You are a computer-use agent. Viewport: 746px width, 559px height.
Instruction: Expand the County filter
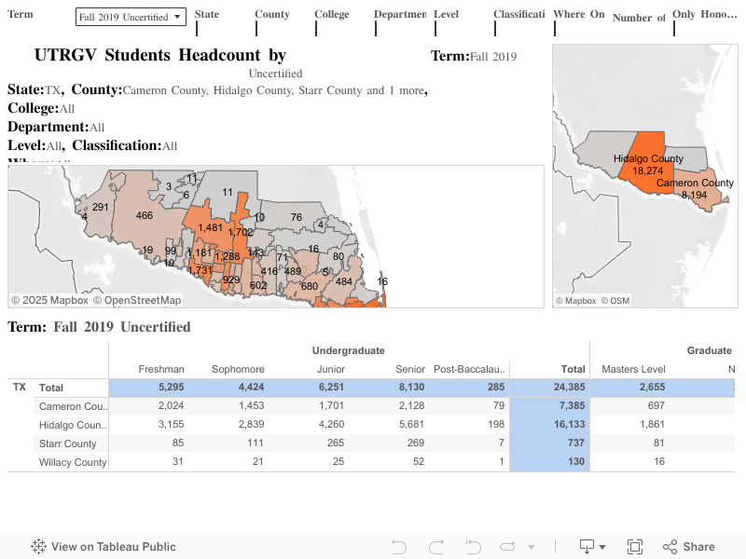click(x=271, y=14)
